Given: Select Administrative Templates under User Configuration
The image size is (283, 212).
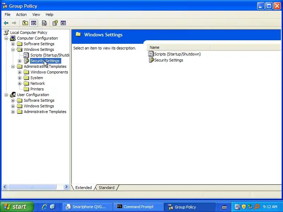Looking at the screenshot, I should click(x=45, y=112).
